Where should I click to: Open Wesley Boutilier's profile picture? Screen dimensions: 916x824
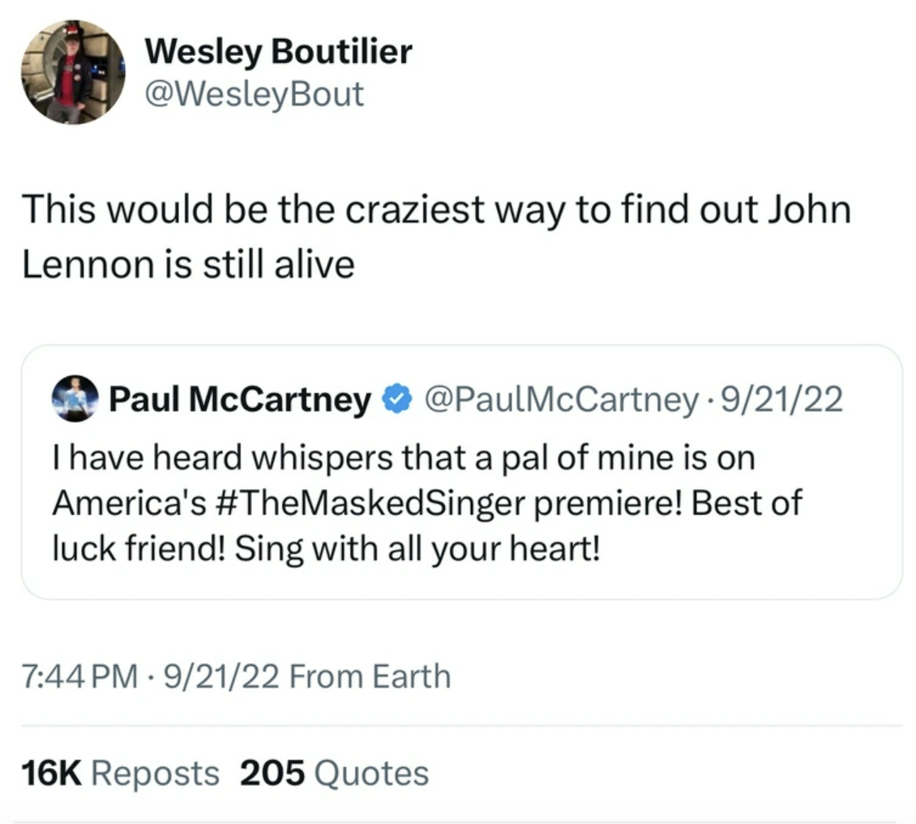(73, 72)
